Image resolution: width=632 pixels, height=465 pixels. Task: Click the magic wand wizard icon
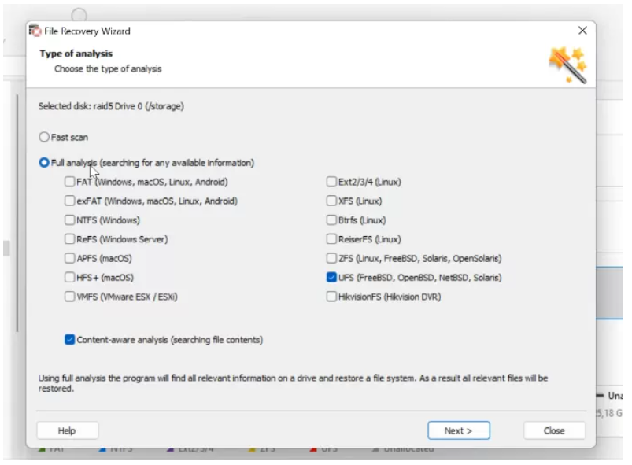[567, 65]
